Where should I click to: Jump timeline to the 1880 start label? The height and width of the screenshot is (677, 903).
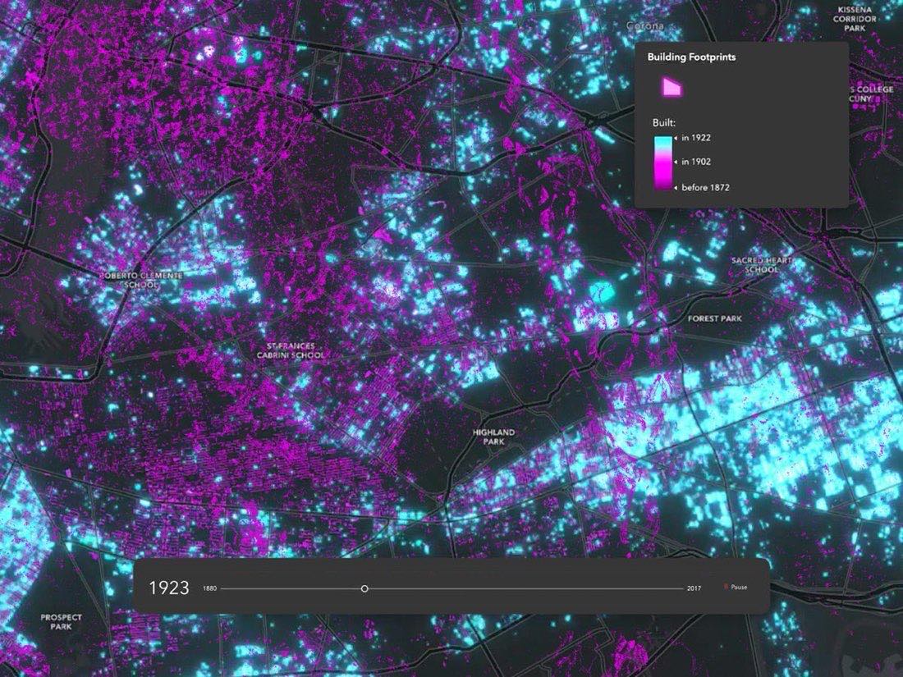pyautogui.click(x=209, y=588)
